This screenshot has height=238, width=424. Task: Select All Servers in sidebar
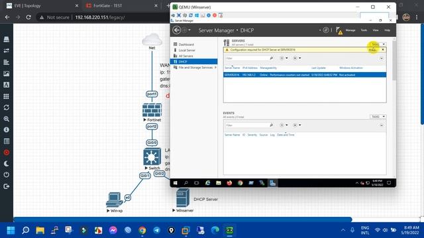tap(185, 56)
